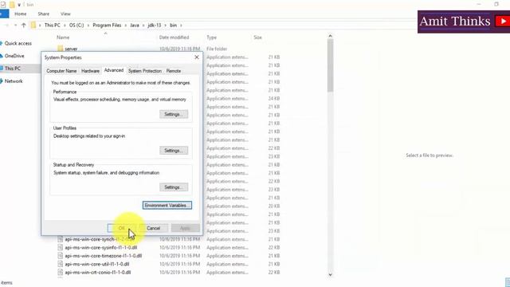Image resolution: width=510 pixels, height=287 pixels.
Task: Confirm System Properties with OK
Action: (122, 228)
